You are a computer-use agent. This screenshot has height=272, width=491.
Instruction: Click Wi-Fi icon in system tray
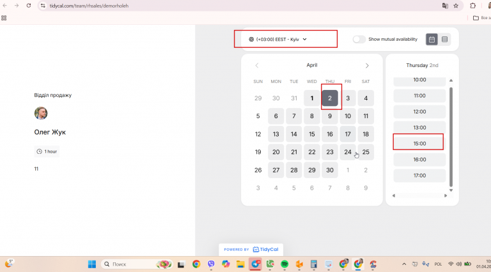[451, 264]
